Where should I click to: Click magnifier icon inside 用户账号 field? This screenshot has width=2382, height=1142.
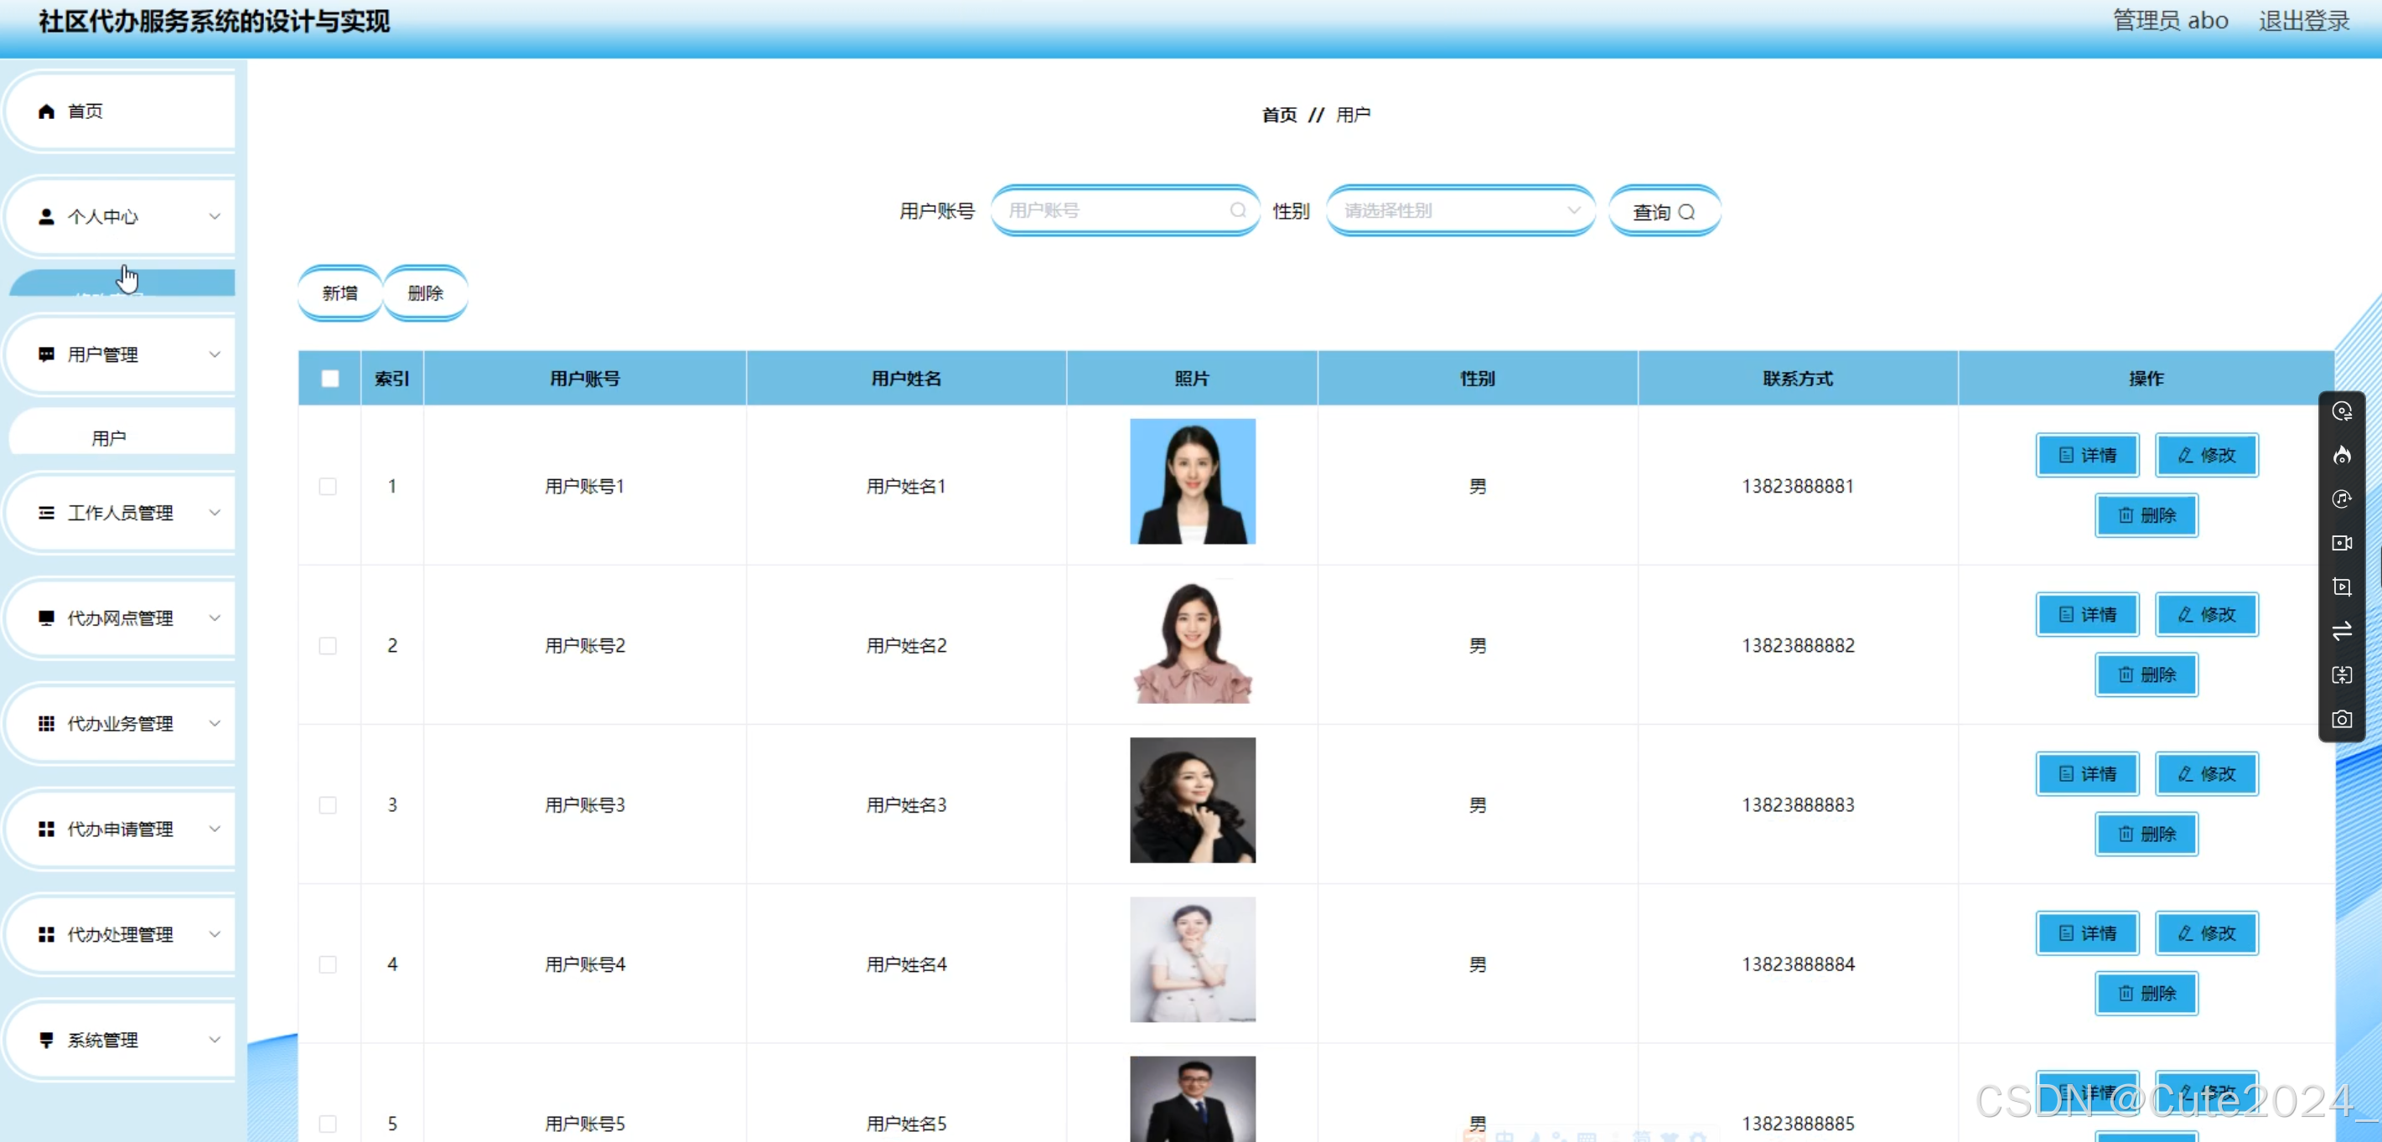coord(1237,211)
